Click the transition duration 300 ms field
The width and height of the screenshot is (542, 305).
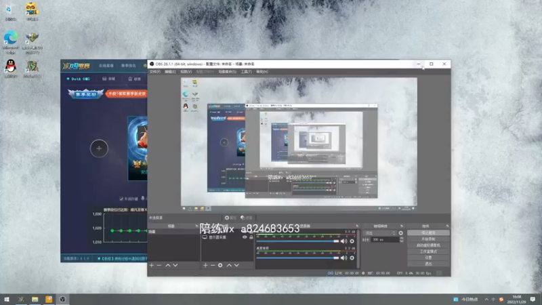pos(385,239)
